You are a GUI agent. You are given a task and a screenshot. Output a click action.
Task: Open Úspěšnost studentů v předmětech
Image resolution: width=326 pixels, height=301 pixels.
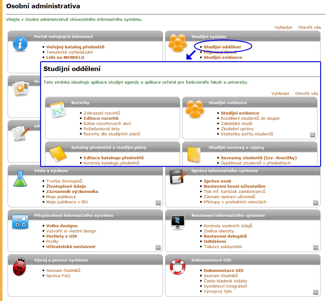tap(256, 163)
